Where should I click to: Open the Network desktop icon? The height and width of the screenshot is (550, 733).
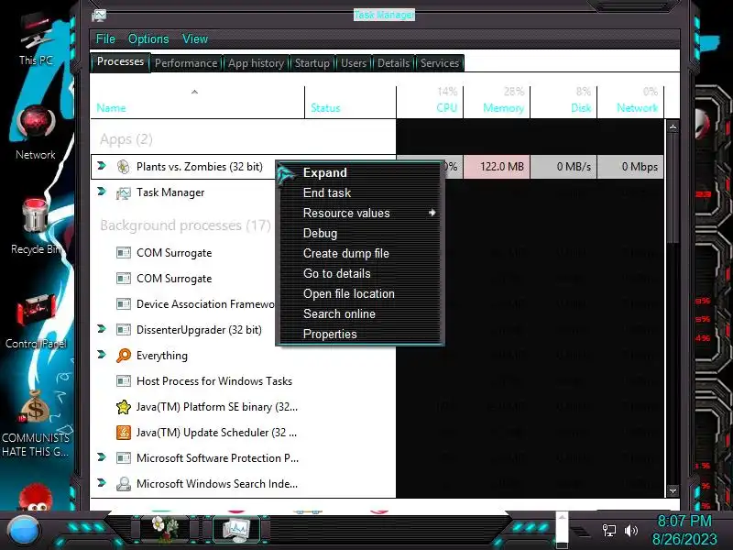pos(36,133)
